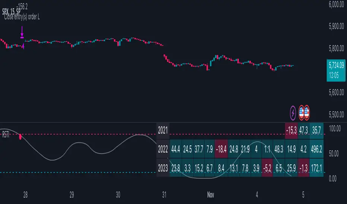This screenshot has width=347, height=204.
Task: Click the 2022 year row header
Action: [163, 149]
